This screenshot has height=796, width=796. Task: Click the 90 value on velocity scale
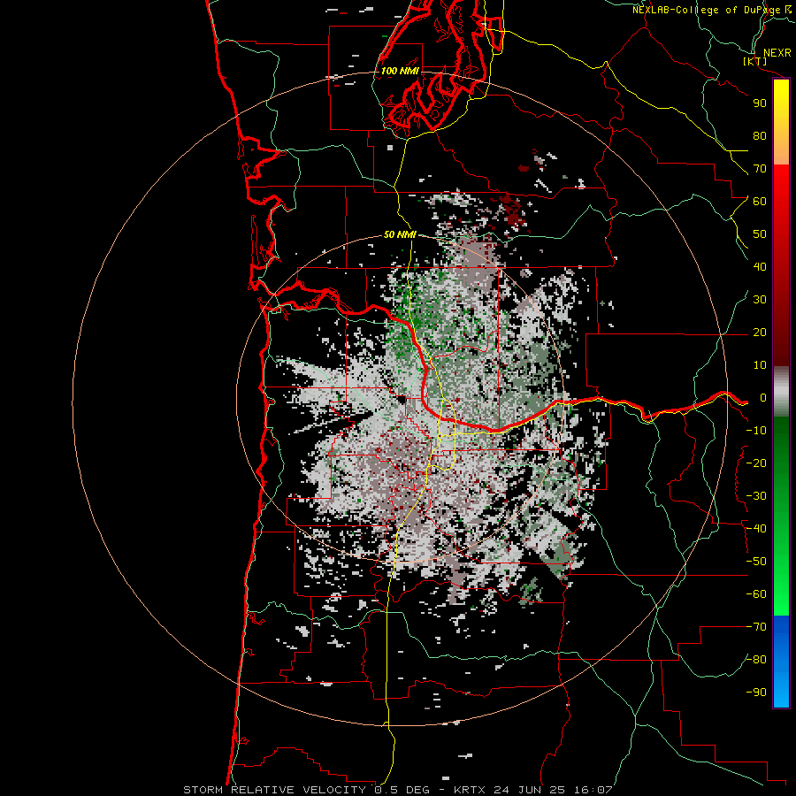click(x=760, y=103)
